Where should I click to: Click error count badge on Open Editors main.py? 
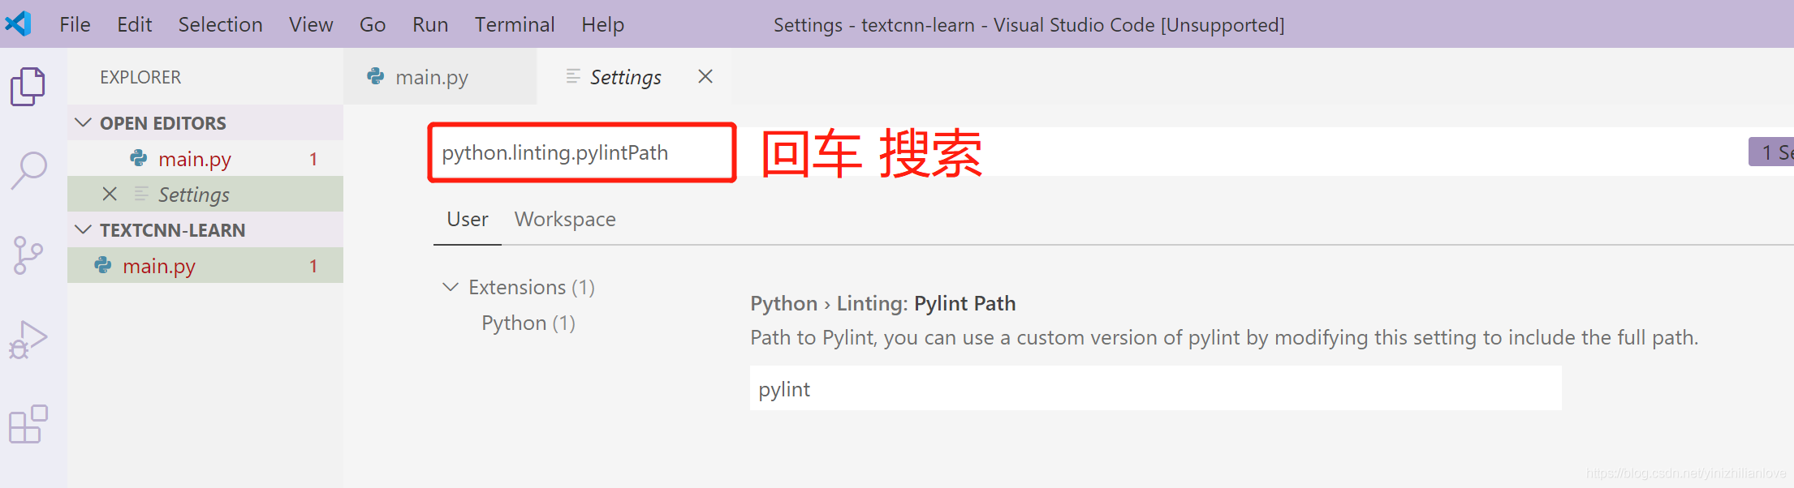[313, 159]
